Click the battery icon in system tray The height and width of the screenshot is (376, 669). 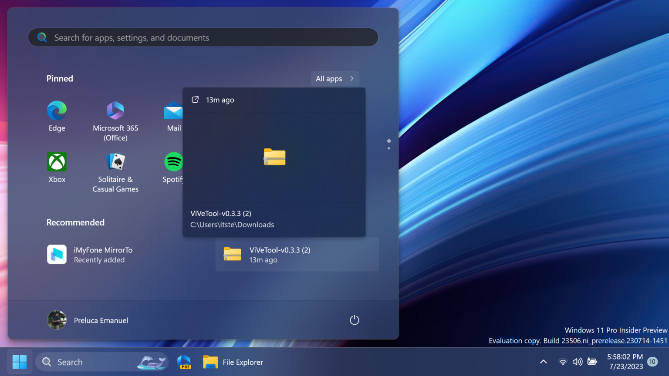click(592, 362)
